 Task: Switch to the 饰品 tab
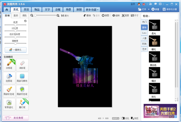pyautogui.click(x=37, y=10)
